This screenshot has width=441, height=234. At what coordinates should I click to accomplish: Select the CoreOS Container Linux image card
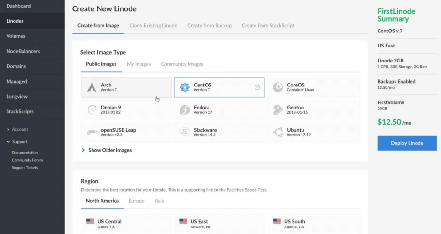pyautogui.click(x=314, y=87)
